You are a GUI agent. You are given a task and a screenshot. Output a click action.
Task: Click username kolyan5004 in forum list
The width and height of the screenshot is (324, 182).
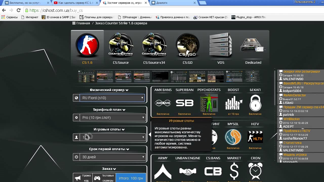292,91
